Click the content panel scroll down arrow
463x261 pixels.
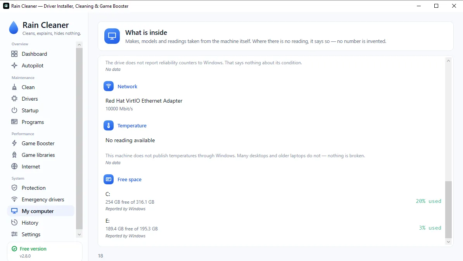click(448, 242)
